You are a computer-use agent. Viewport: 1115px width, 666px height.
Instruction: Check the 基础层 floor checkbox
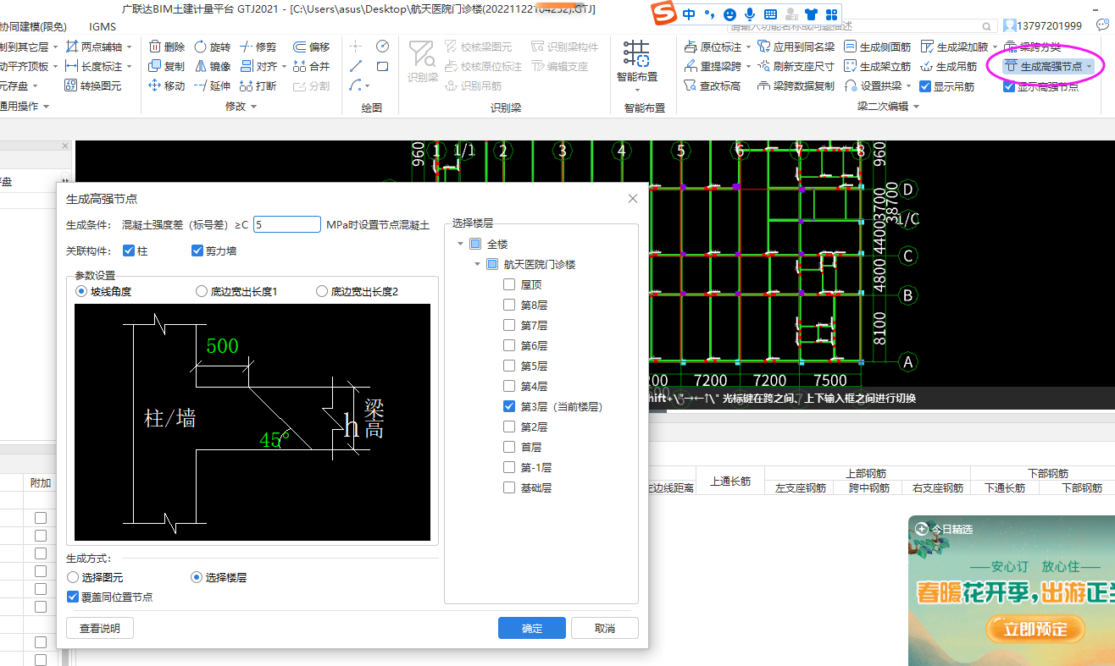pyautogui.click(x=509, y=487)
